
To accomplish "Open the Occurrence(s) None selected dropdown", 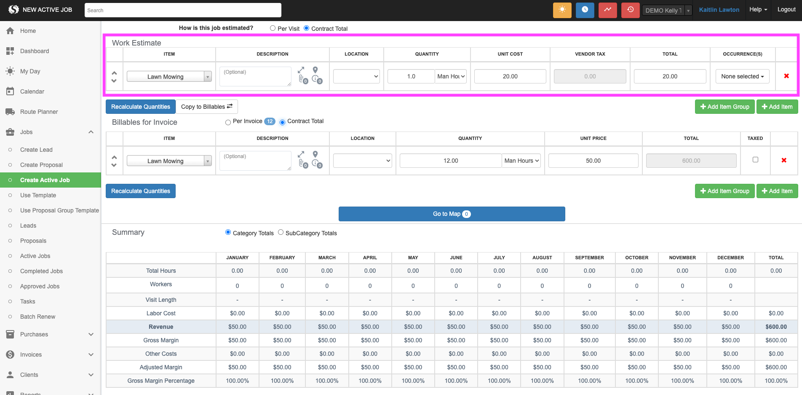I will click(742, 76).
